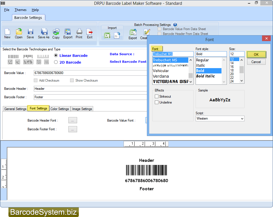Click Import from Excel icon

(x=107, y=35)
